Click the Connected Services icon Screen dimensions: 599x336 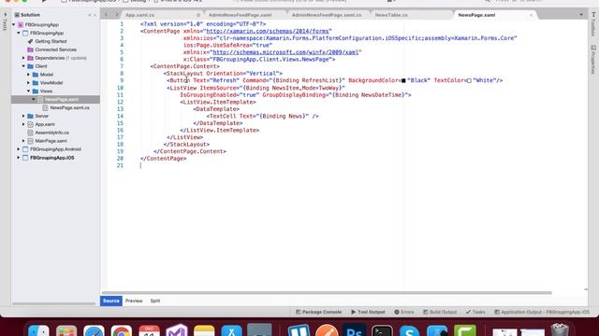(x=31, y=49)
